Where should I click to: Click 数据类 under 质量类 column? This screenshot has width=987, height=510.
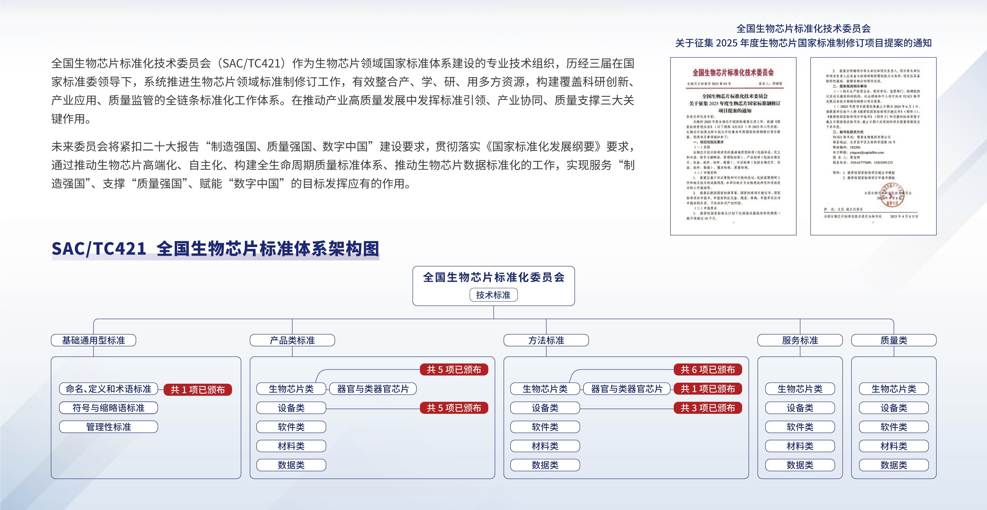pos(894,465)
